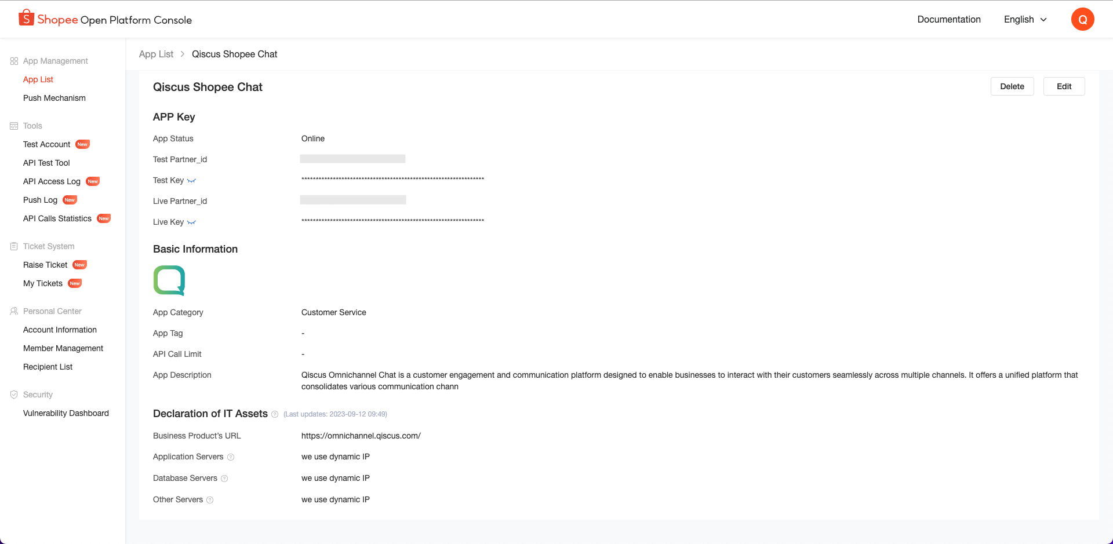The height and width of the screenshot is (544, 1113).
Task: Open the orange user profile avatar
Action: point(1082,19)
